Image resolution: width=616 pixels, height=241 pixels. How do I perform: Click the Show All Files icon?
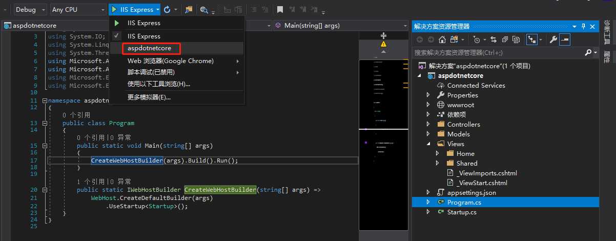pyautogui.click(x=516, y=39)
